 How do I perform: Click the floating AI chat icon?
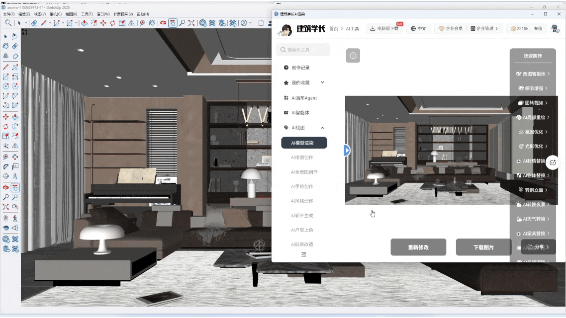[553, 162]
